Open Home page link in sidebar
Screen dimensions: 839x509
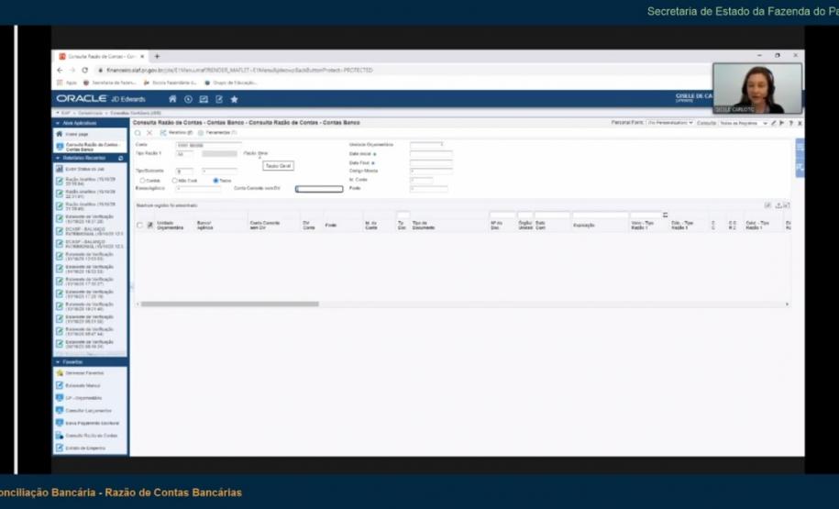tap(77, 133)
